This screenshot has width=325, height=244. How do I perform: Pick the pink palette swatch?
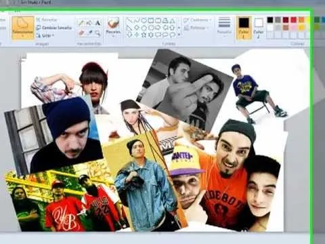294,28
